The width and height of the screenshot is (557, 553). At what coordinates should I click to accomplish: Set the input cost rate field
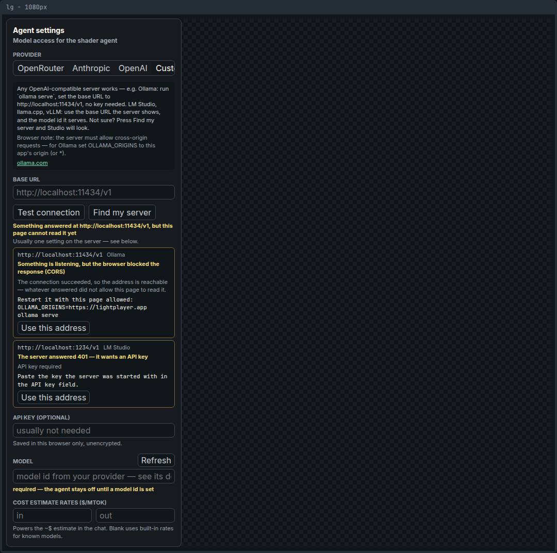(x=52, y=515)
